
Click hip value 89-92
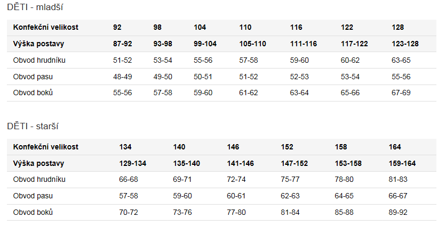point(398,212)
